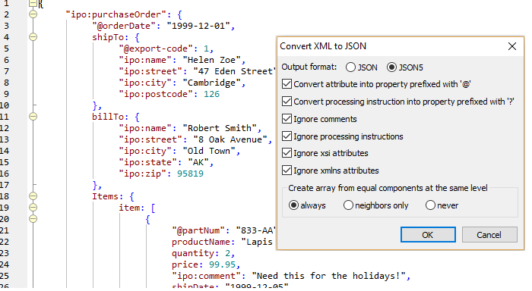The width and height of the screenshot is (532, 291).
Task: Collapse the billTo object fold marker
Action: pyautogui.click(x=33, y=117)
